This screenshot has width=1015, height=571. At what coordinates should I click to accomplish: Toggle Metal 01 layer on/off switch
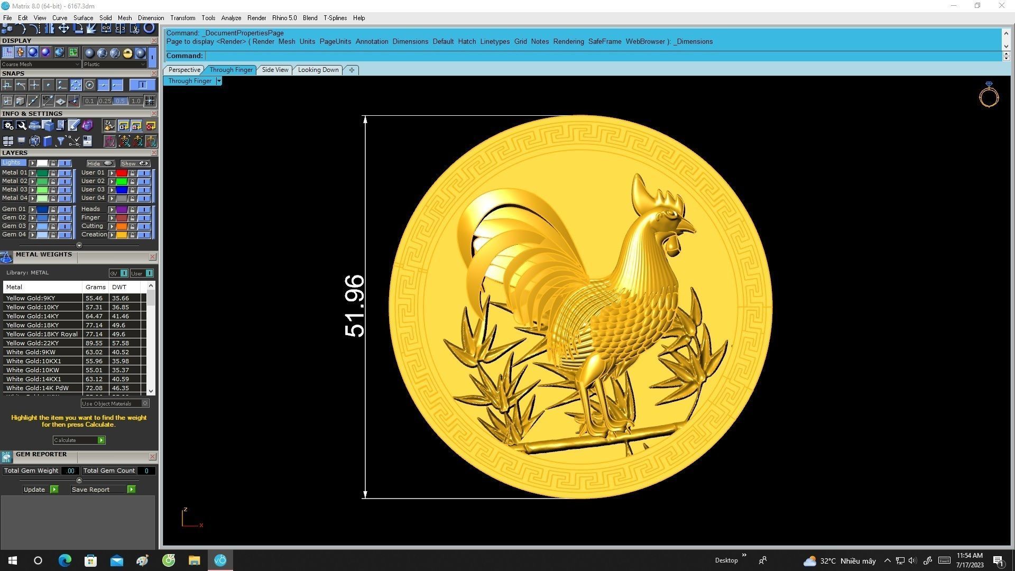[64, 173]
